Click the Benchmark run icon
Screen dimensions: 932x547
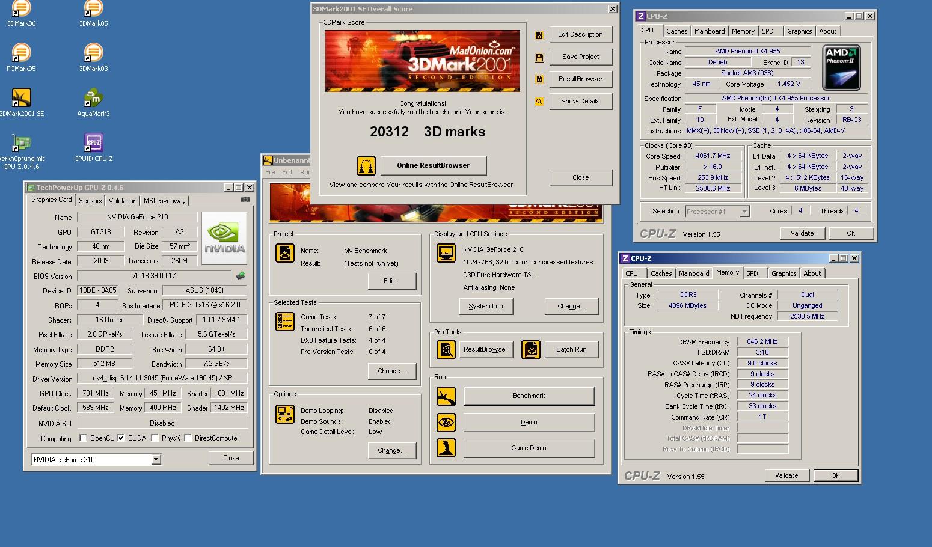pos(446,396)
